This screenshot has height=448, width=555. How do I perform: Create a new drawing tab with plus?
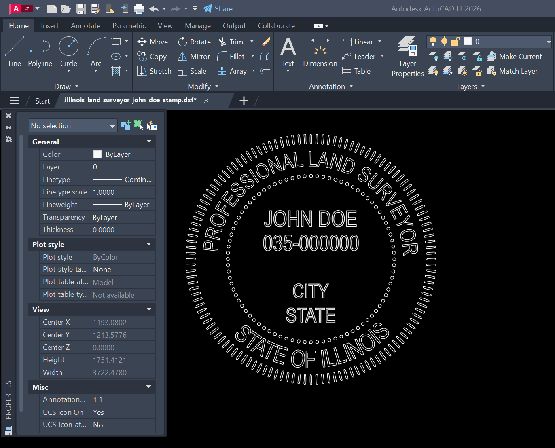pos(244,101)
